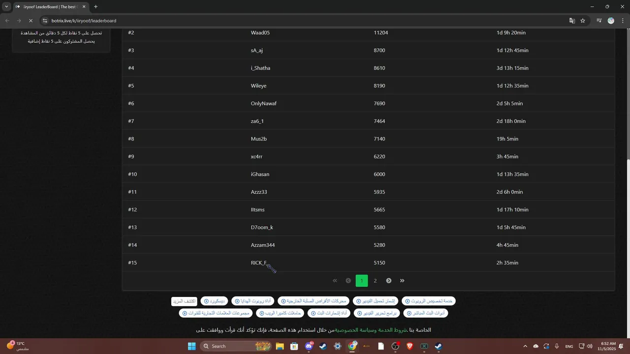Click the address bar URL field
This screenshot has width=630, height=354.
(305, 21)
